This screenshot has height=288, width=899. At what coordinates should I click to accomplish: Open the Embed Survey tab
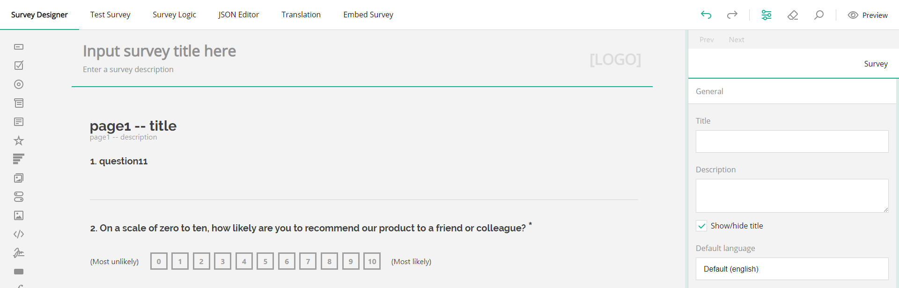[x=368, y=15]
